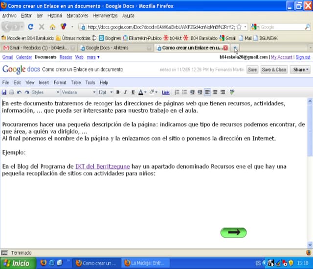Image resolution: width=313 pixels, height=269 pixels.
Task: Click the search magnifier icon
Action: 308,27
